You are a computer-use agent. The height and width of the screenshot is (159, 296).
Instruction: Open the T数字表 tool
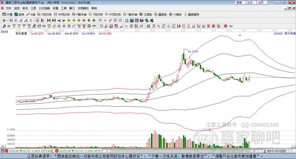tap(130, 14)
